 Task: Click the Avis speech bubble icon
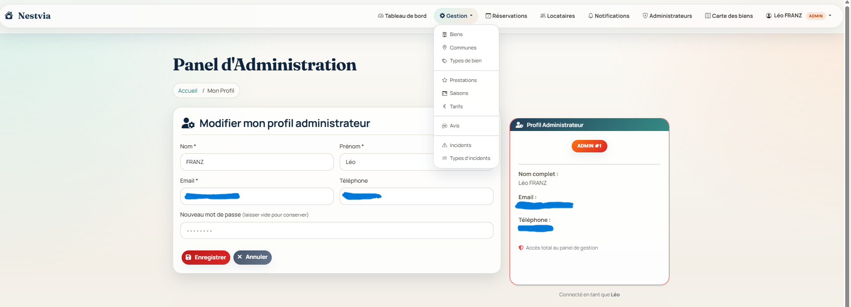point(444,126)
